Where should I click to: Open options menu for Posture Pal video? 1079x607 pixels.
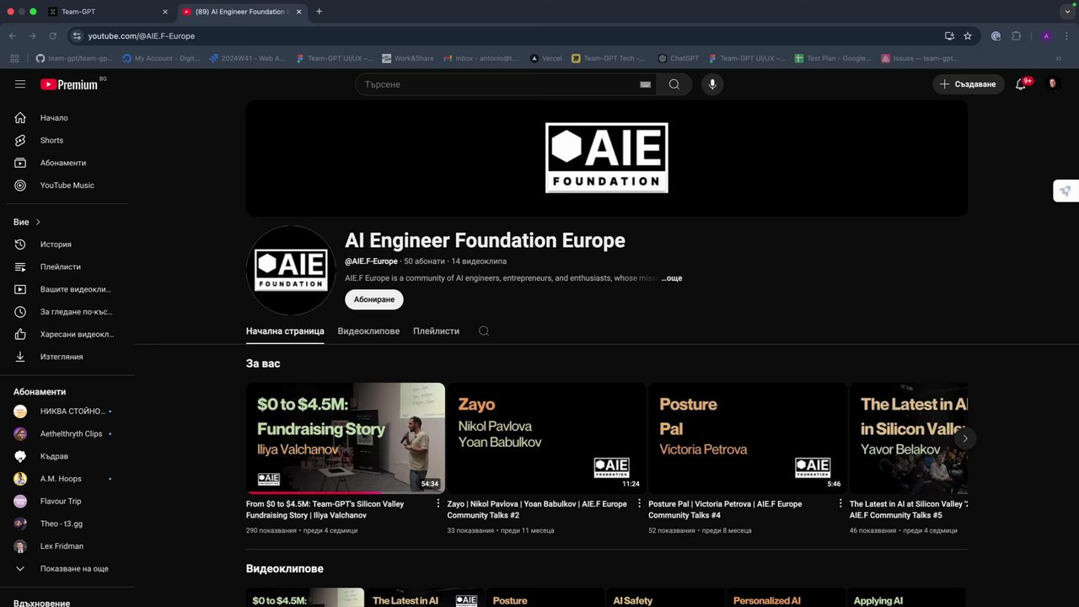pyautogui.click(x=840, y=504)
